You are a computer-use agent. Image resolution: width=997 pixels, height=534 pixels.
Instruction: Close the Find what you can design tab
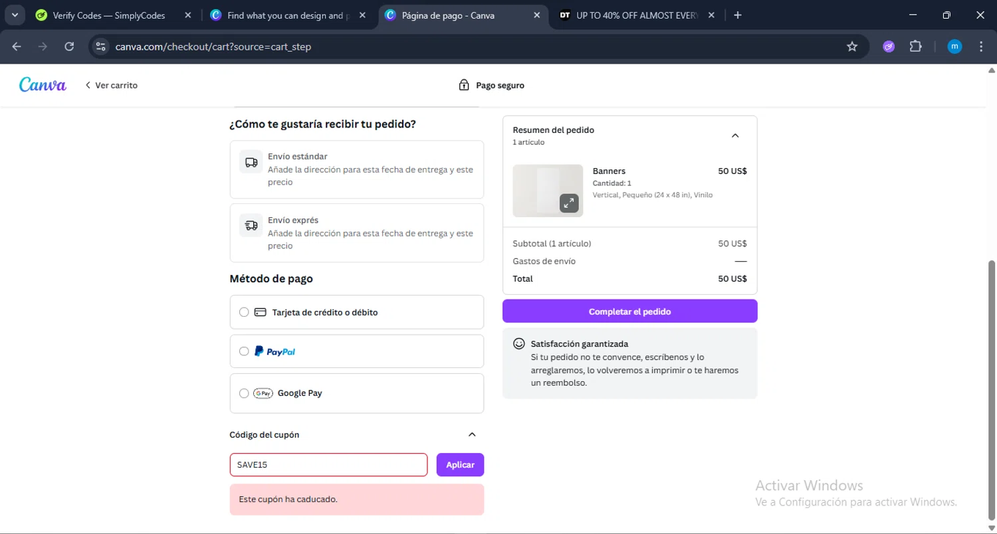(362, 15)
